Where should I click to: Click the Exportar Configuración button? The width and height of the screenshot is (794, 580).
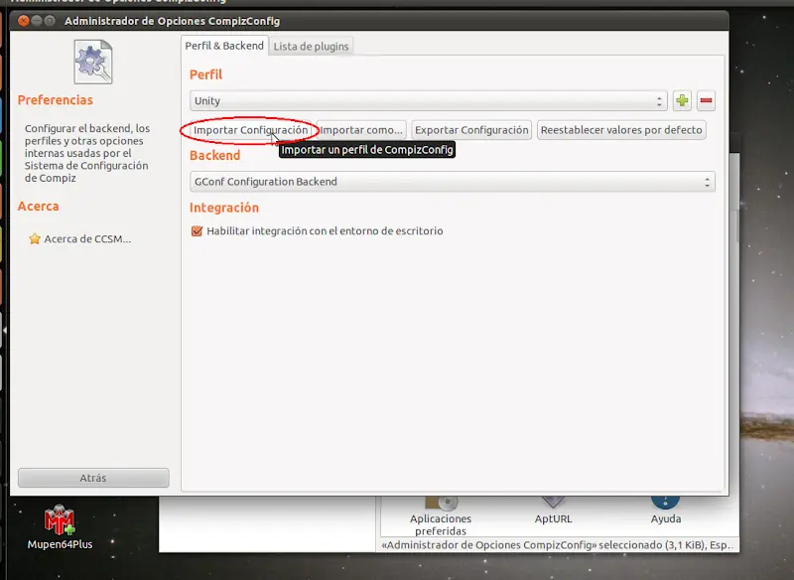471,130
